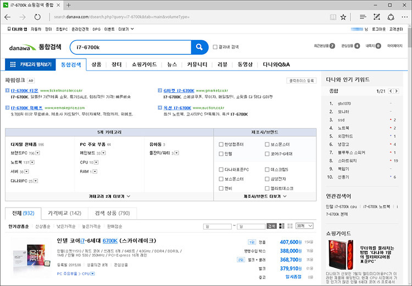The image size is (412, 286).
Task: Check the 엔비 checkbox
Action: (221, 188)
